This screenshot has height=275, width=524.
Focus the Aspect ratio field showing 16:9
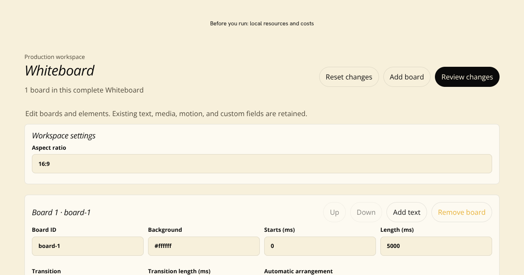[x=262, y=164]
